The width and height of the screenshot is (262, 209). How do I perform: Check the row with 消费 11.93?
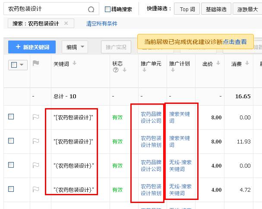point(11,141)
